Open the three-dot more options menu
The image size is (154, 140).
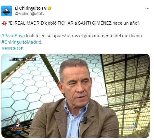[x=147, y=8]
